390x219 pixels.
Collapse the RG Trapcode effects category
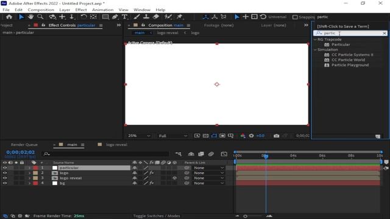pos(315,40)
